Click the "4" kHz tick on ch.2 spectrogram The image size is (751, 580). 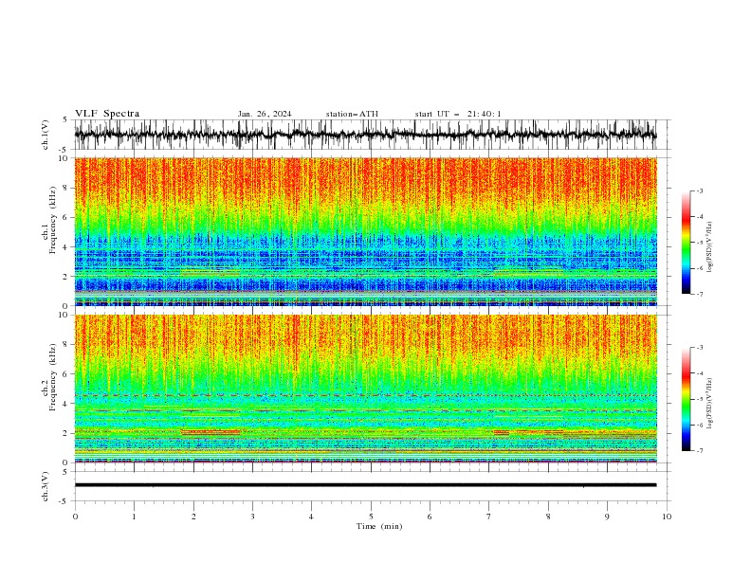coord(66,404)
